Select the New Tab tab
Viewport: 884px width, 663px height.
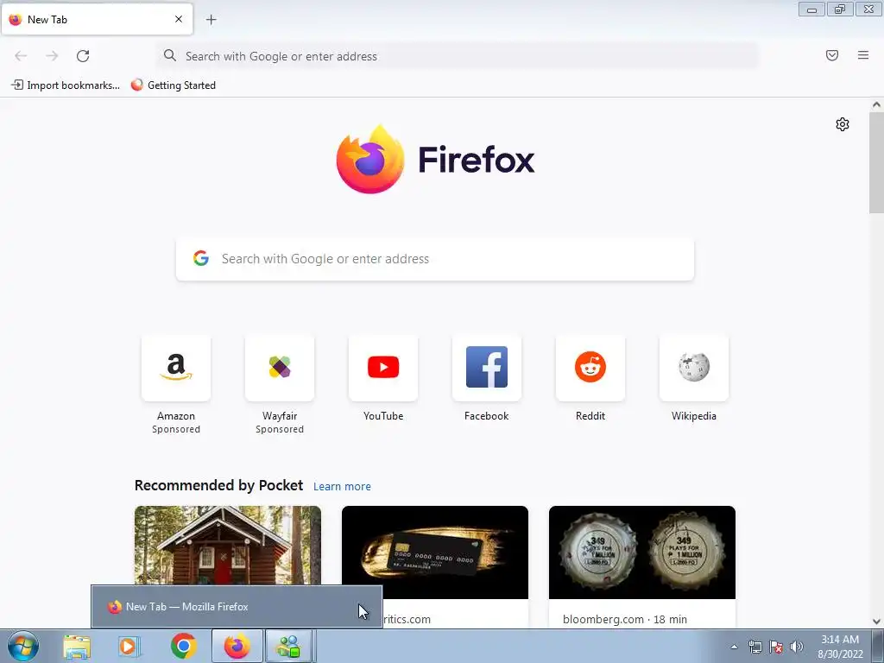[97, 19]
